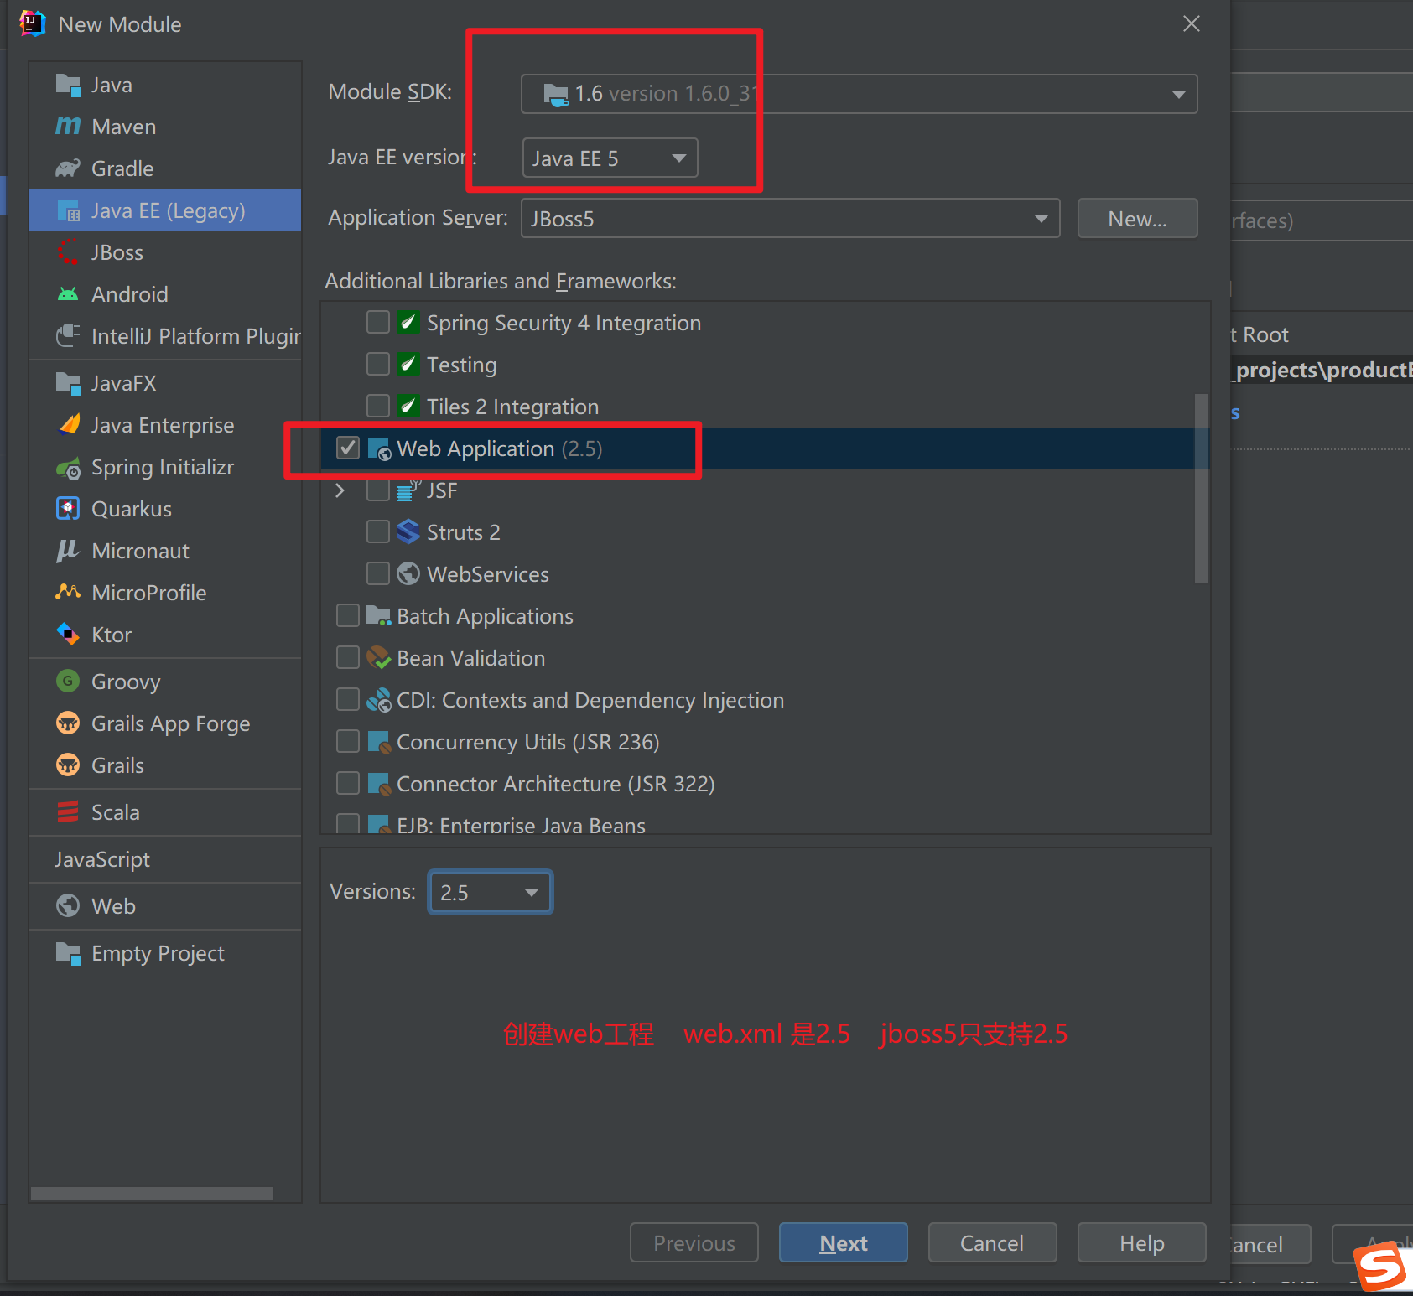Click the IntelliJ Platform Plugin icon
Screen dimensions: 1413x1296
tap(68, 336)
